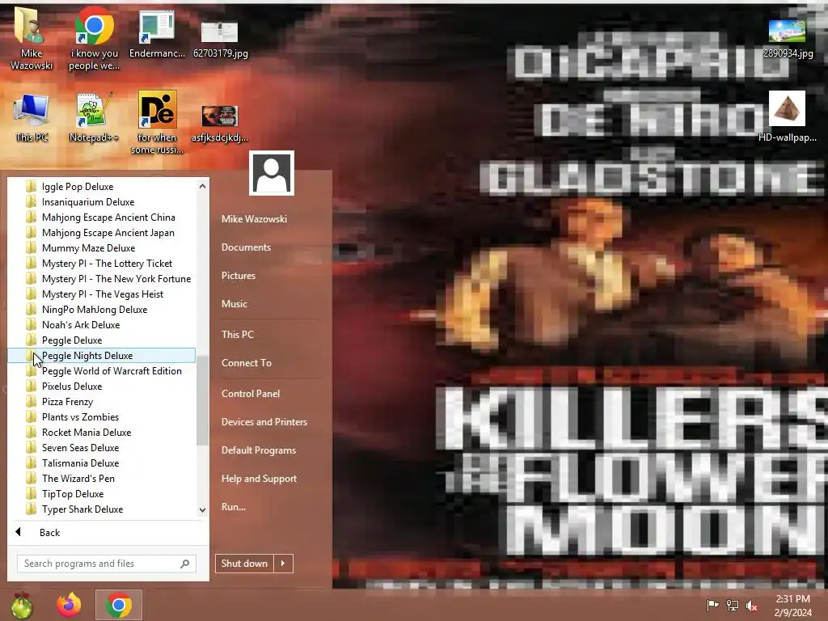
Task: Open Music from Start menu
Action: pyautogui.click(x=234, y=304)
